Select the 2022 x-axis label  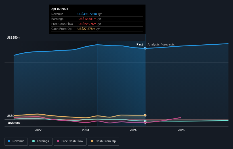pos(38,130)
